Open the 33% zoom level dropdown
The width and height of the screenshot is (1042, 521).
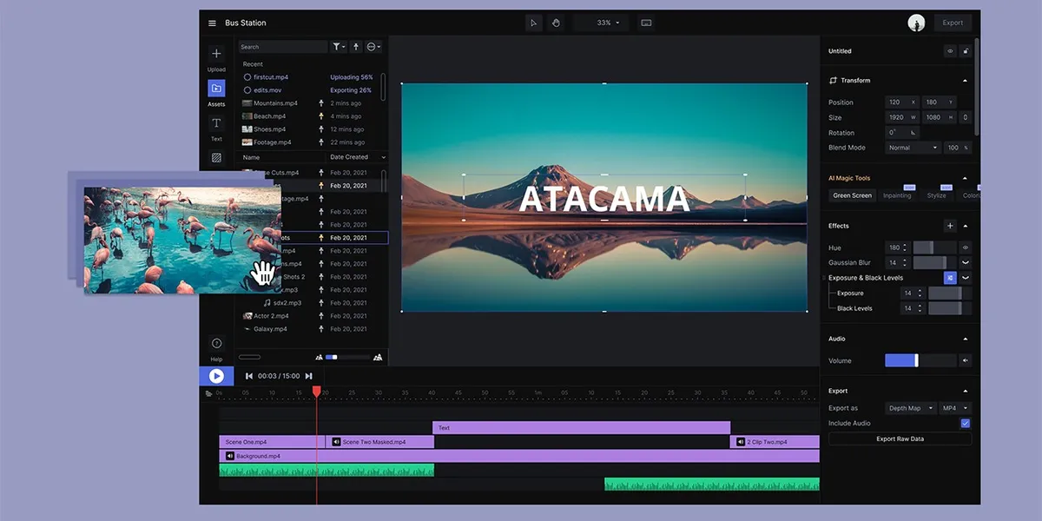608,23
